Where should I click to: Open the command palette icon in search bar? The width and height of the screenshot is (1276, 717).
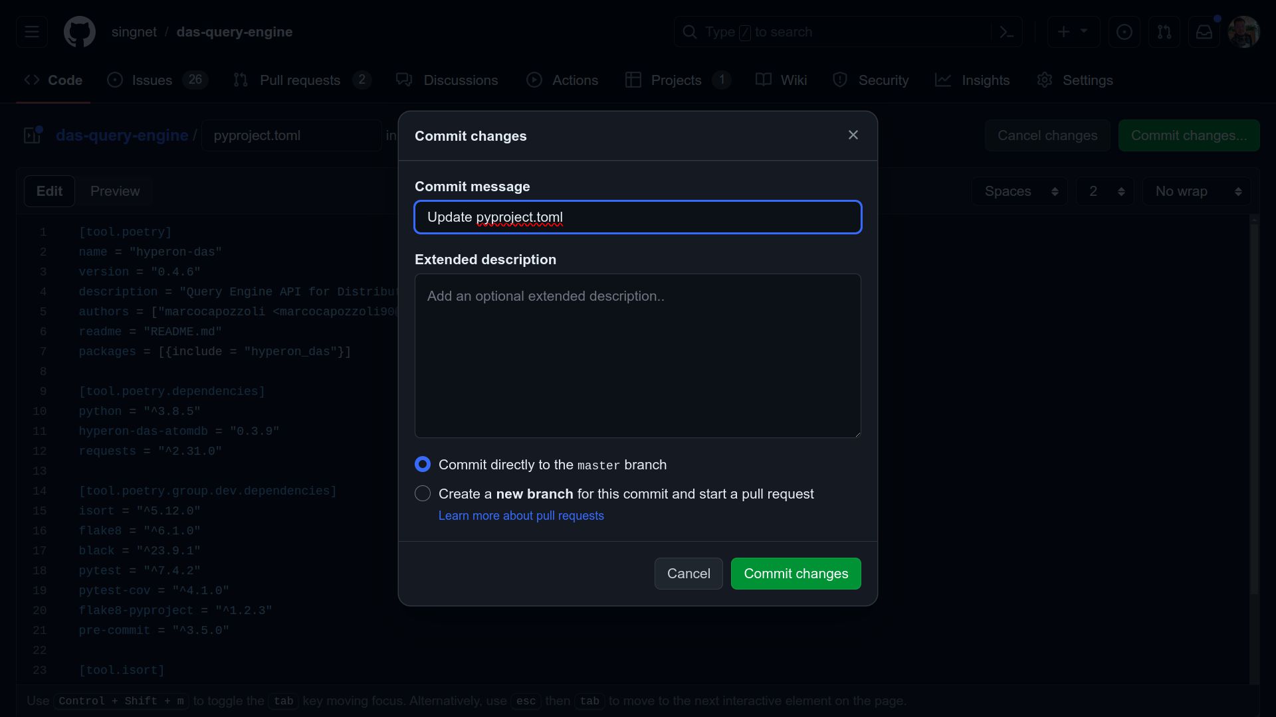point(1007,32)
